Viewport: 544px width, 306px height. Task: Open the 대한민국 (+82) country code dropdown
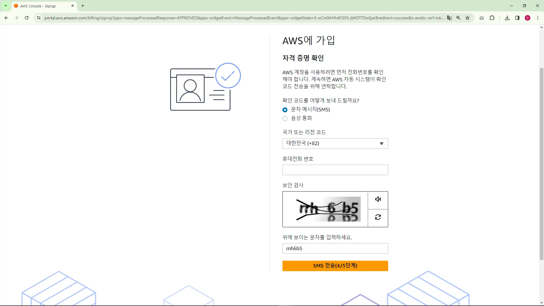click(335, 143)
